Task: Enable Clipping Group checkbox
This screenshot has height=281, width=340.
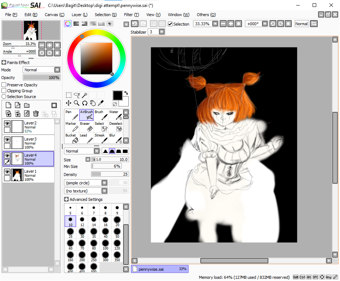Action: click(4, 91)
